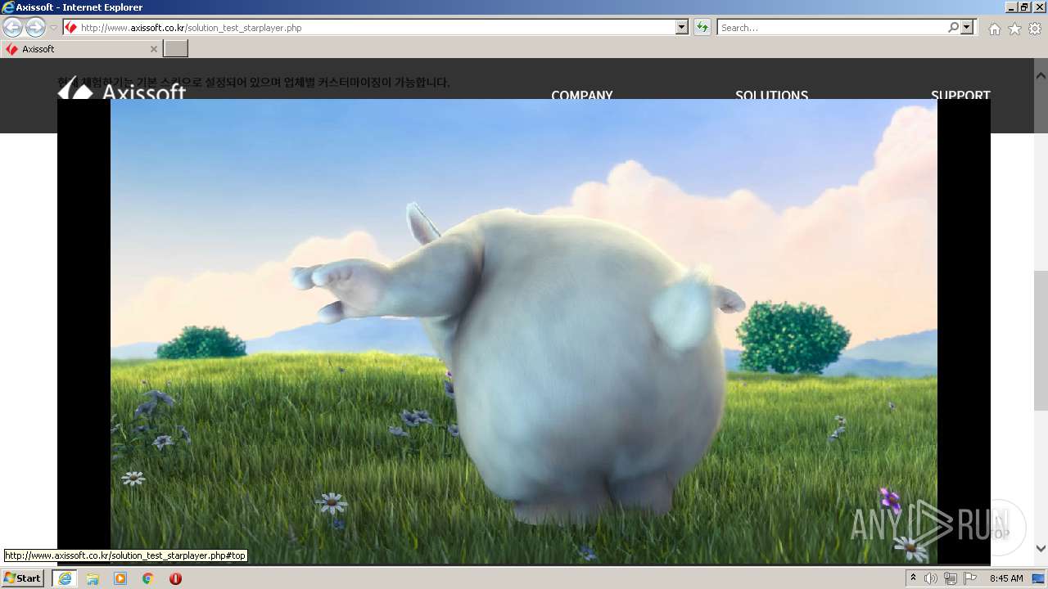The width and height of the screenshot is (1048, 589).
Task: Open the SOLUTIONS menu
Action: (x=771, y=94)
